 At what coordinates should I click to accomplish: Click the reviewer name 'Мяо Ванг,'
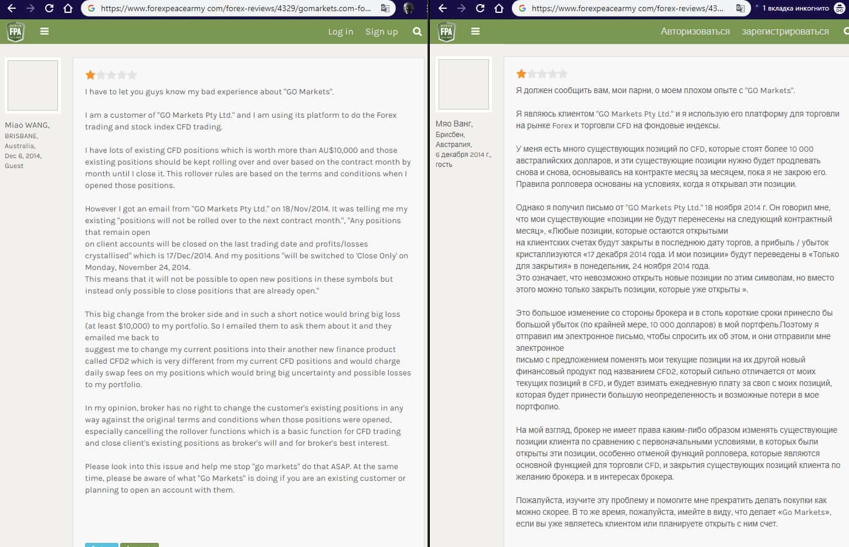454,124
